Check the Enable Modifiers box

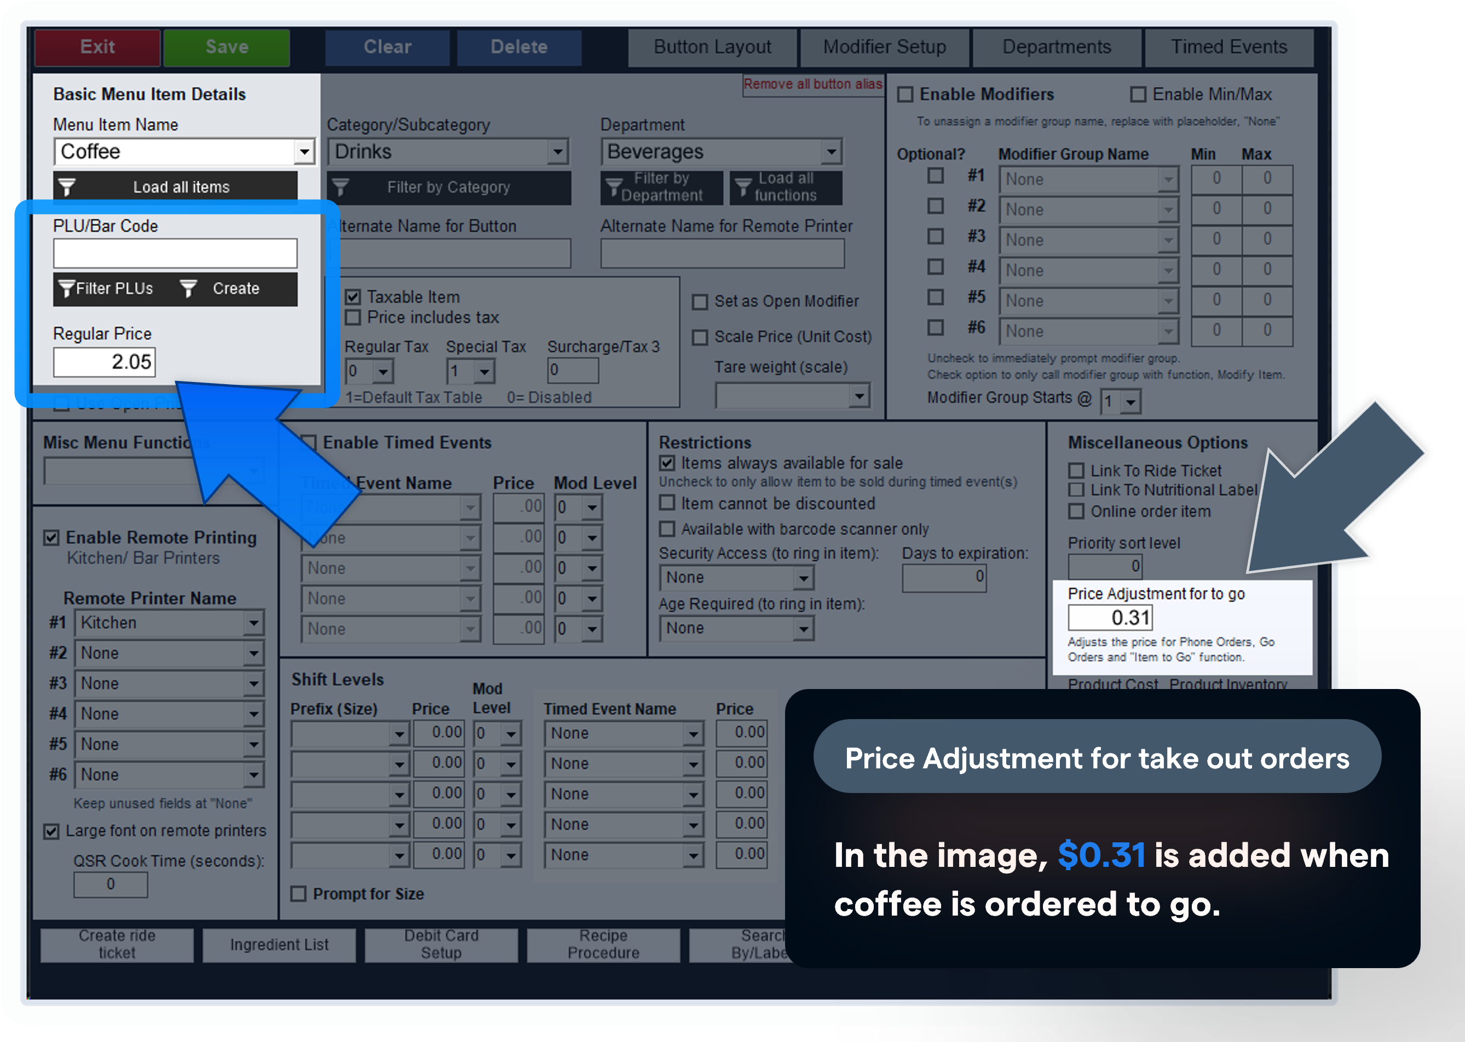tap(905, 95)
